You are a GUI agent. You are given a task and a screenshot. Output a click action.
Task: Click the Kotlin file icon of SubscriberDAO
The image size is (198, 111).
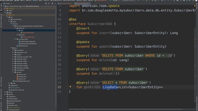pyautogui.click(x=21, y=33)
